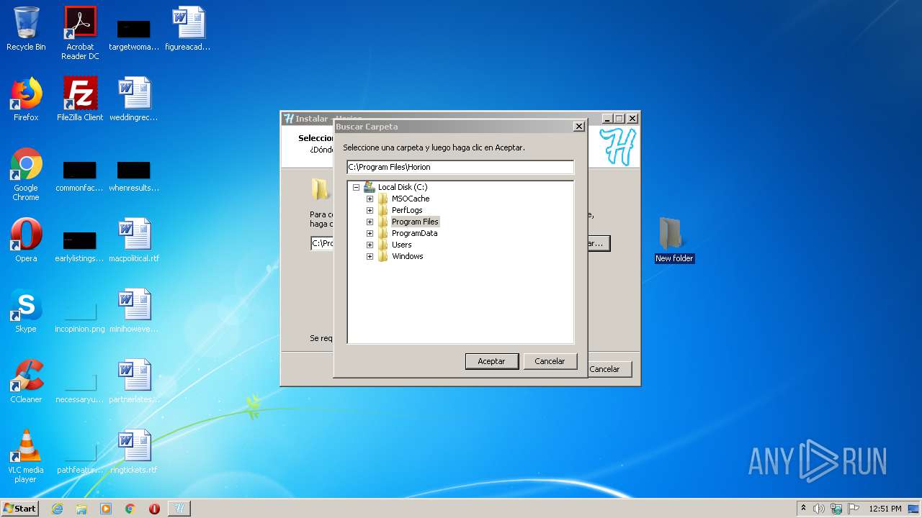Open the Recycle Bin desktop icon

pos(26,29)
